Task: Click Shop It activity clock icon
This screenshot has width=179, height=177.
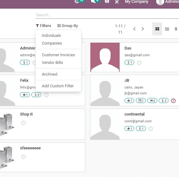Action: click(23, 123)
